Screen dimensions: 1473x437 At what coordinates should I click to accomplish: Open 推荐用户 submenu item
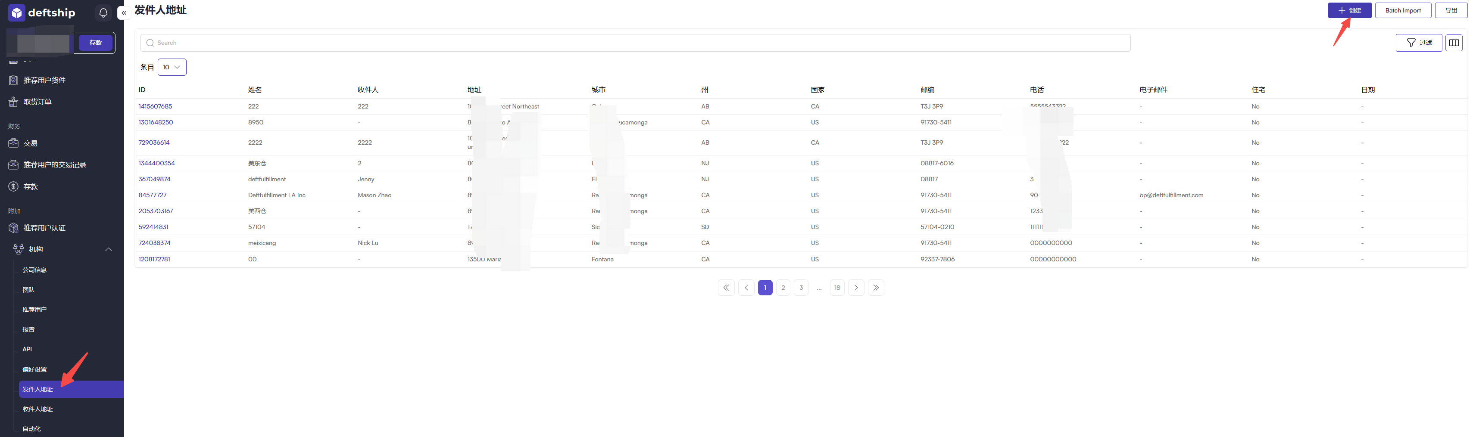35,310
